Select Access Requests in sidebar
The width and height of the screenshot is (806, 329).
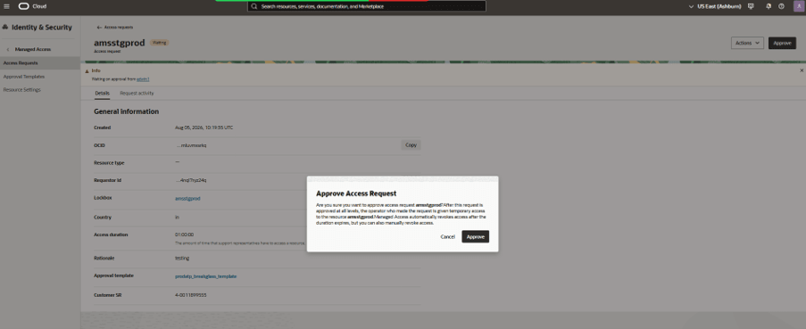(x=40, y=63)
